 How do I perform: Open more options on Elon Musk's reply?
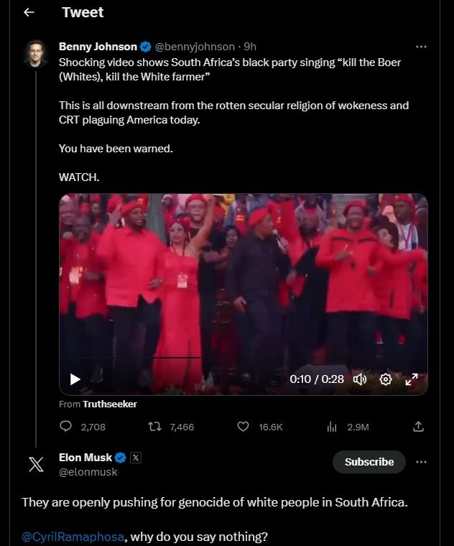421,462
